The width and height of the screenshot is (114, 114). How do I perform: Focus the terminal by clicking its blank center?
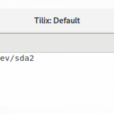[57, 83]
